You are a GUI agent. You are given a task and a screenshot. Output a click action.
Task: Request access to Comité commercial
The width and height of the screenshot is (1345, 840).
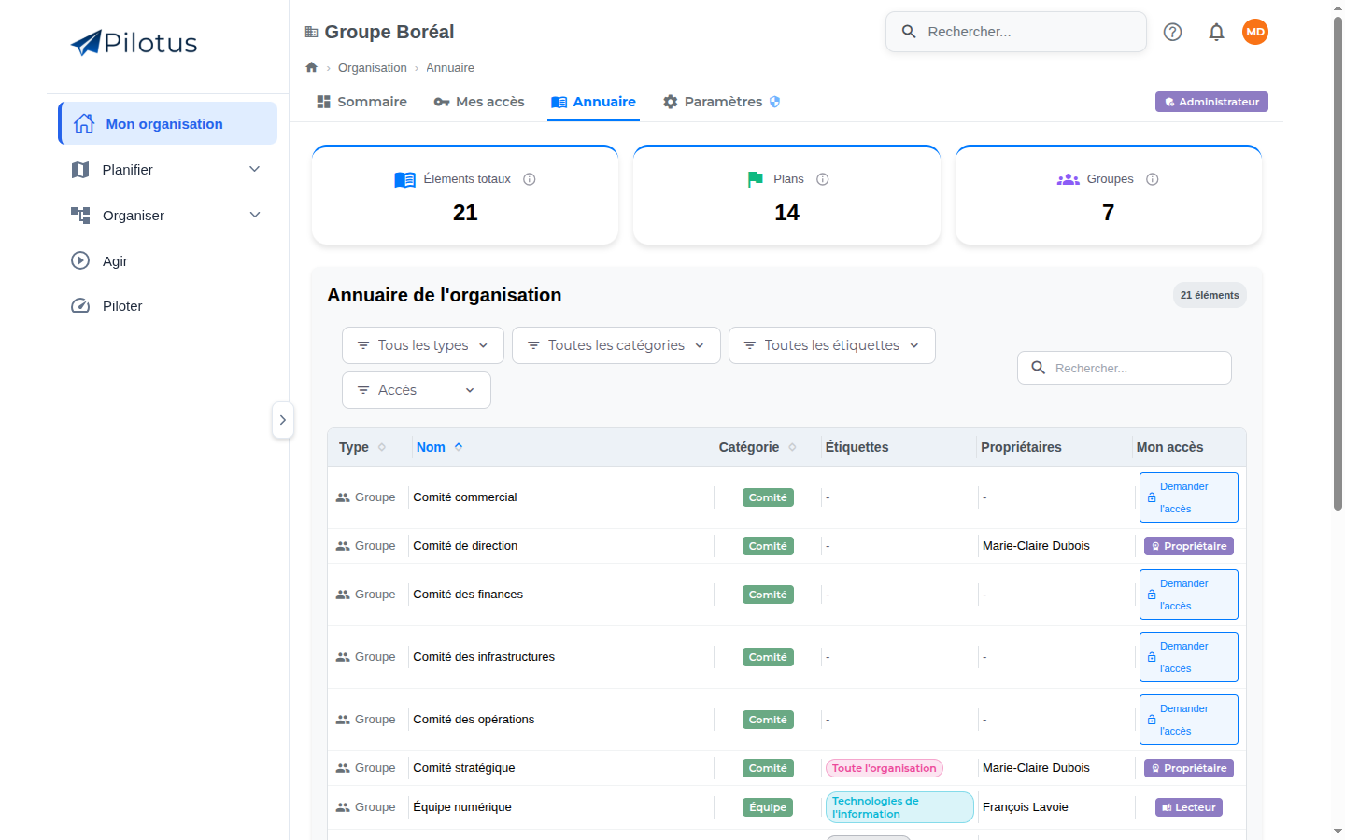[x=1189, y=497]
